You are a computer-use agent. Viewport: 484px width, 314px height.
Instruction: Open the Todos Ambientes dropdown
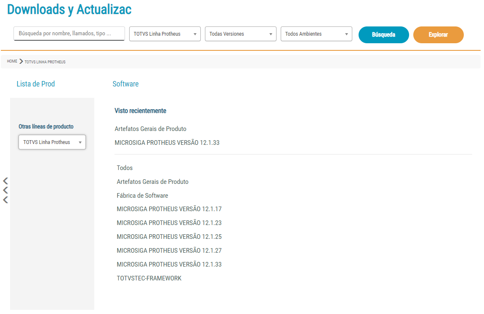[316, 34]
